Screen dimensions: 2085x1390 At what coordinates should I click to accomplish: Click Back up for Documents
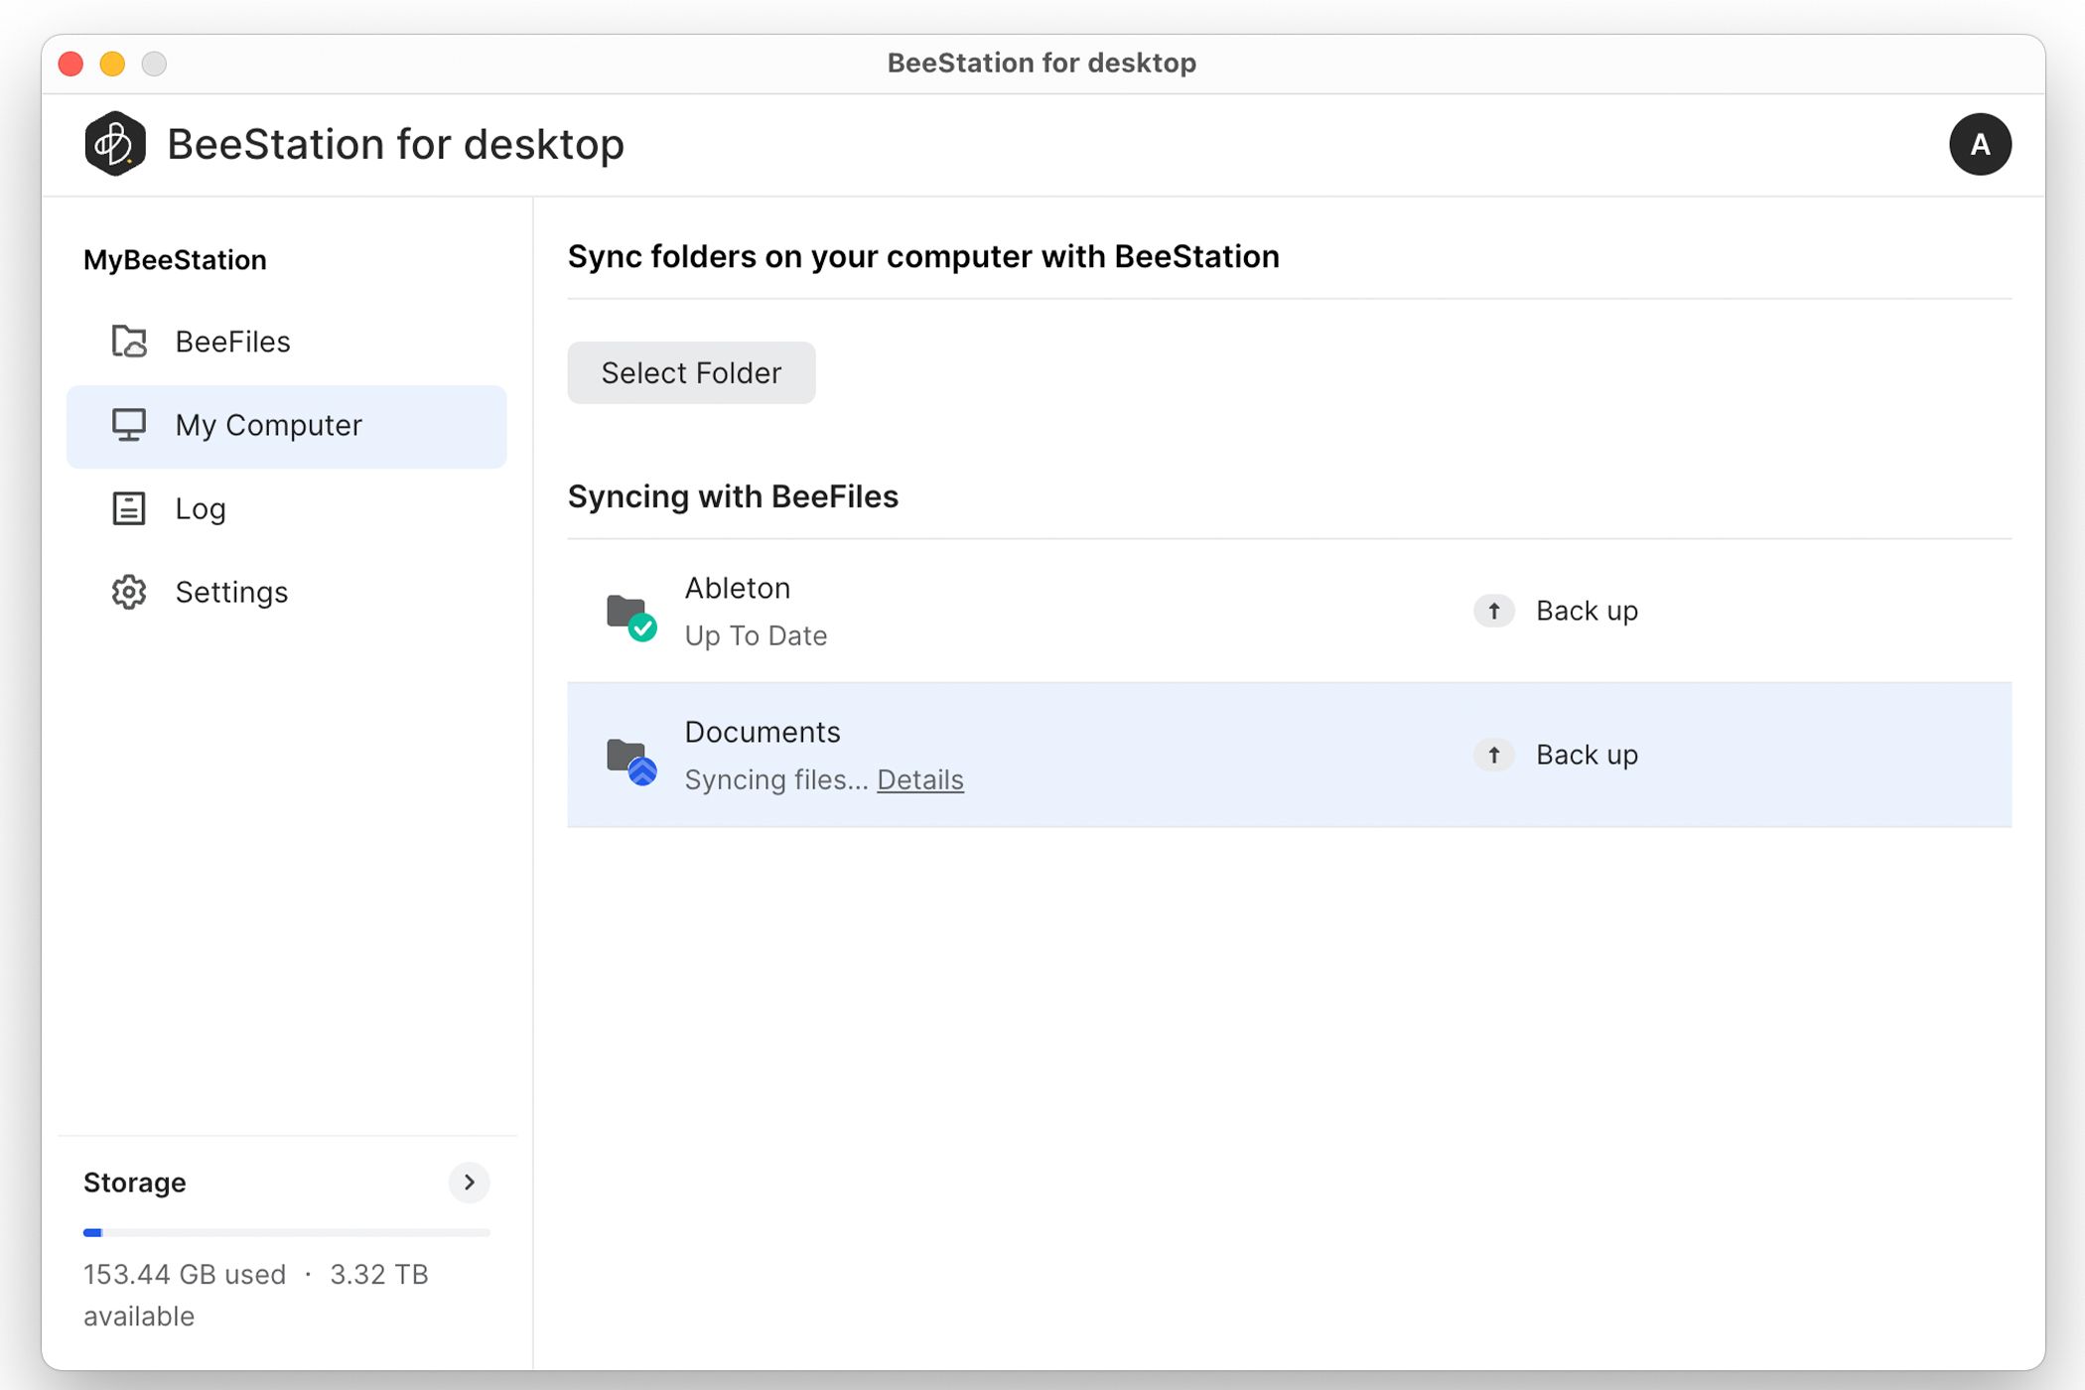pos(1587,755)
